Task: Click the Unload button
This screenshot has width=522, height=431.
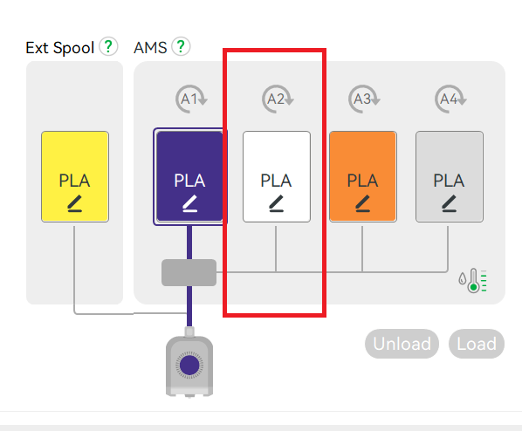Action: tap(402, 344)
